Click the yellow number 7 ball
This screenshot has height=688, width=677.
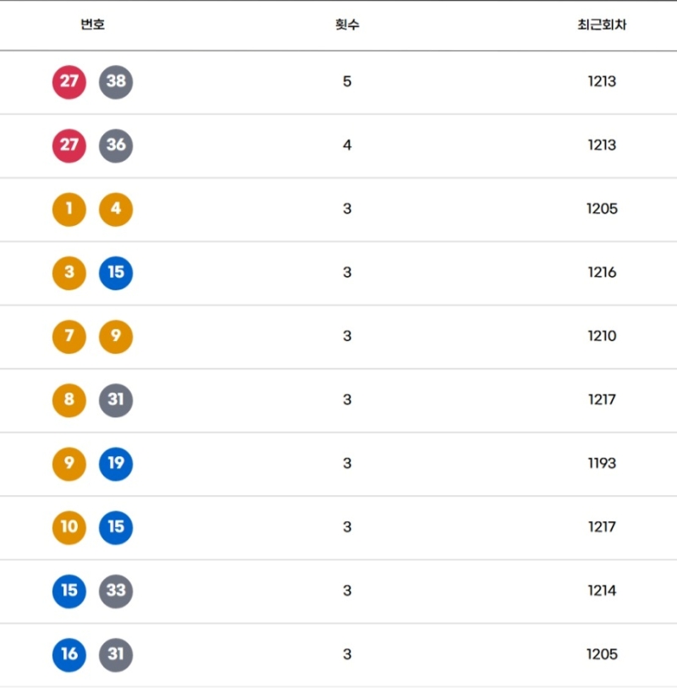pyautogui.click(x=69, y=336)
